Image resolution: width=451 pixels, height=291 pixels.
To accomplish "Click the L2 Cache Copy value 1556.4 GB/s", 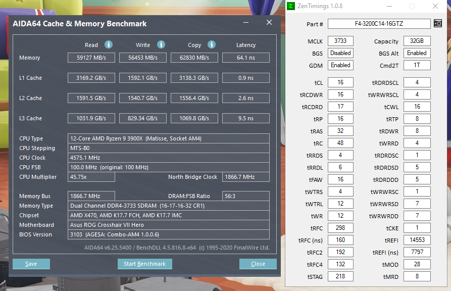I will point(194,98).
